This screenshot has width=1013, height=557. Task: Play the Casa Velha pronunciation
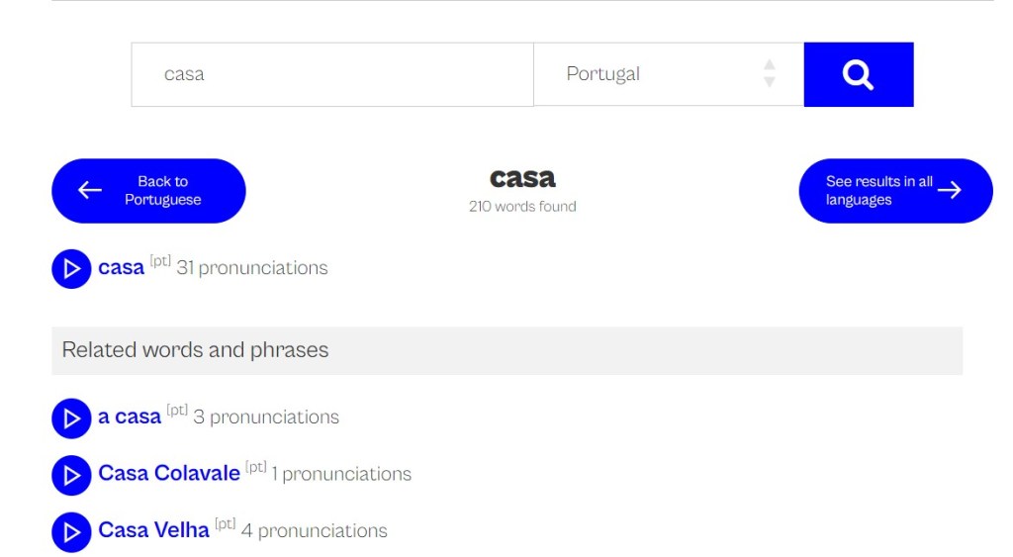coord(71,531)
